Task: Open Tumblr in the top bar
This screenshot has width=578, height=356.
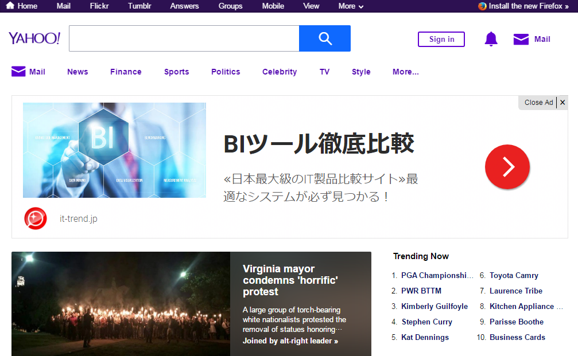Action: tap(139, 6)
